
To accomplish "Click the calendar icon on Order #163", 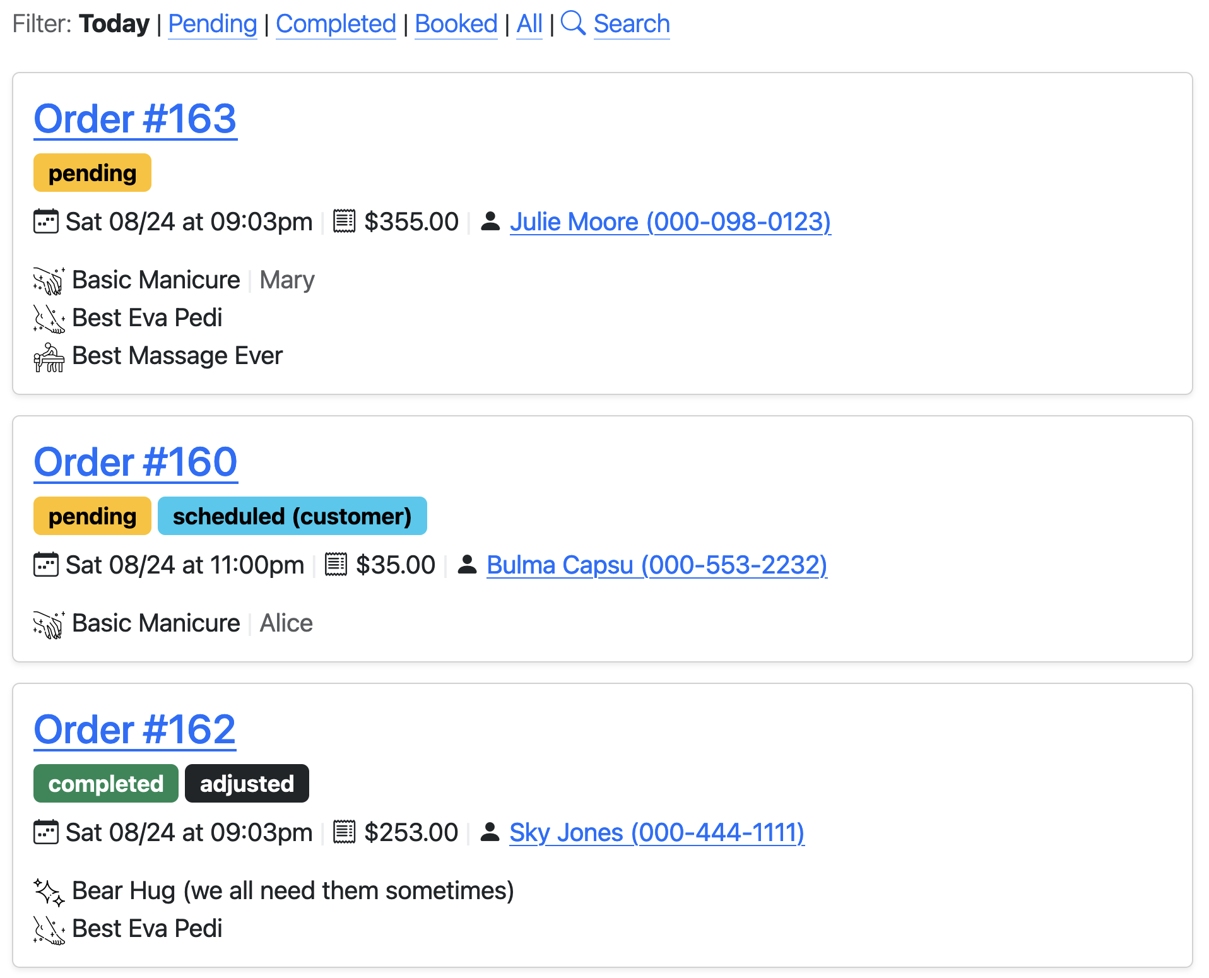I will [46, 221].
